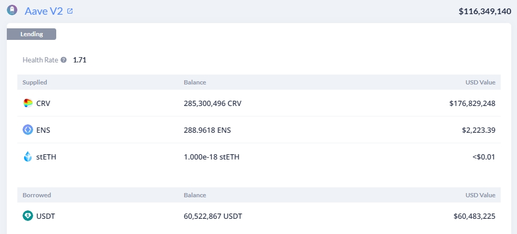Viewport: 517px width, 234px height.
Task: Click the 60,522,867 USDT borrowed balance
Action: (x=213, y=216)
